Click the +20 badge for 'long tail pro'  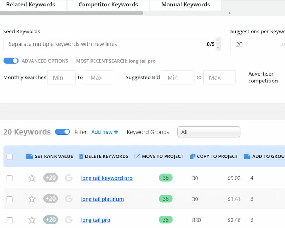(x=51, y=220)
